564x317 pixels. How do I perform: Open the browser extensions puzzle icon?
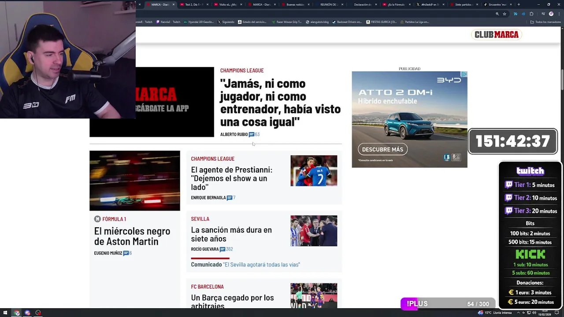click(531, 14)
